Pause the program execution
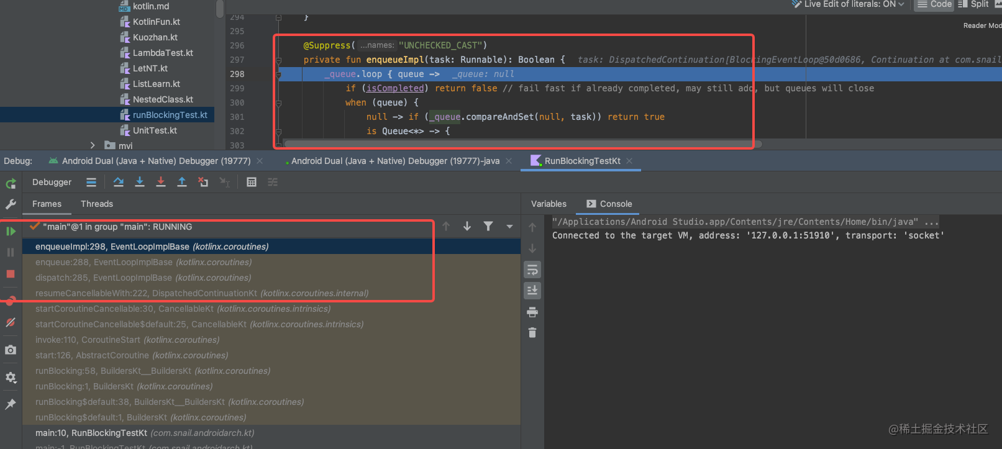 pos(11,252)
